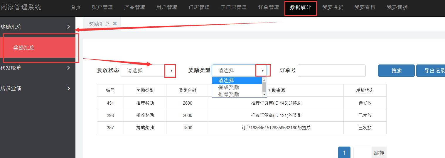Image resolution: width=445 pixels, height=158 pixels.
Task: Click 已发放 status in row 393
Action: coord(365,115)
